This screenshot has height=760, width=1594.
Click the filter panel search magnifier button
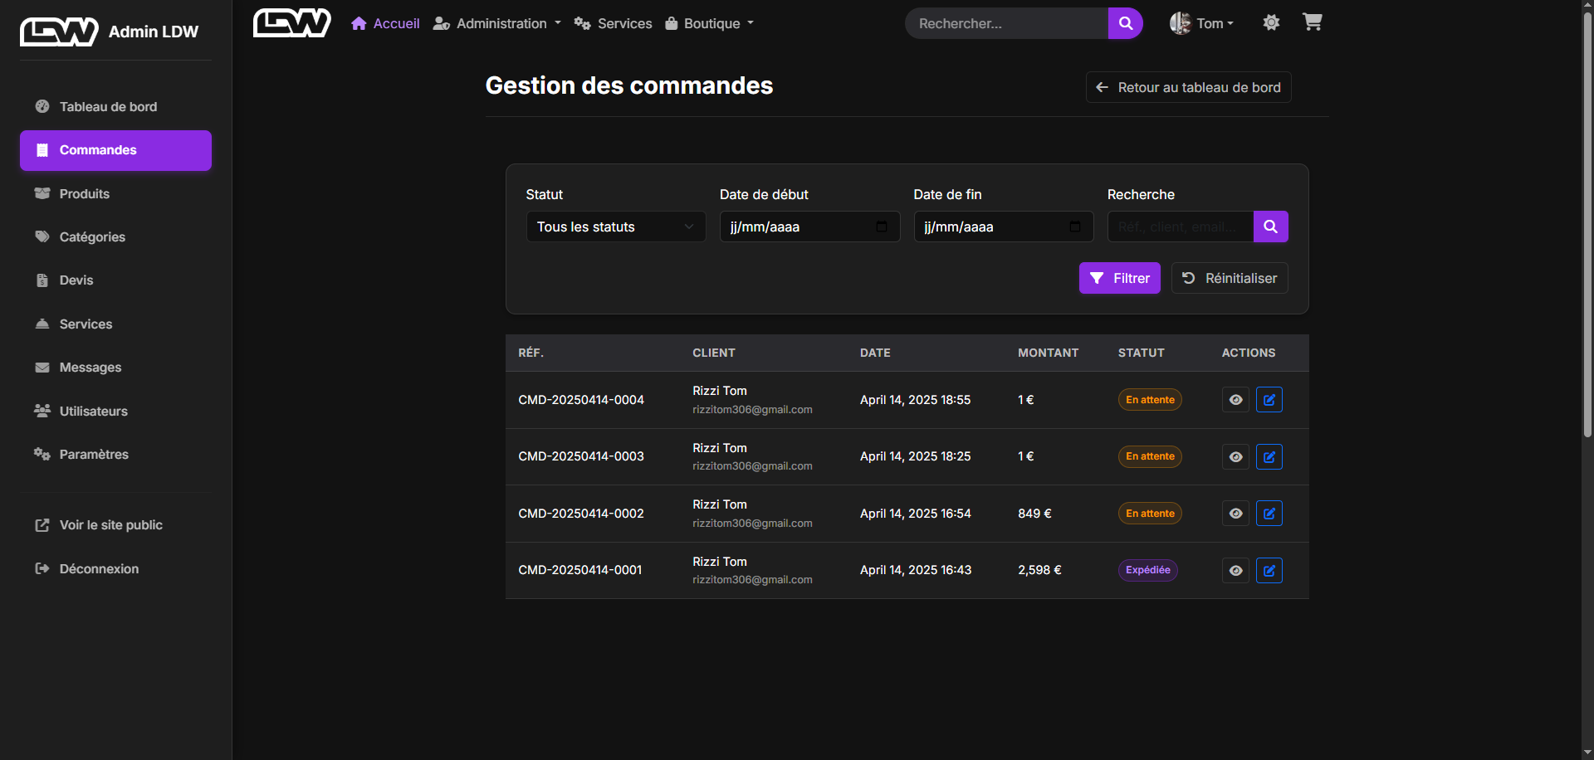1270,227
